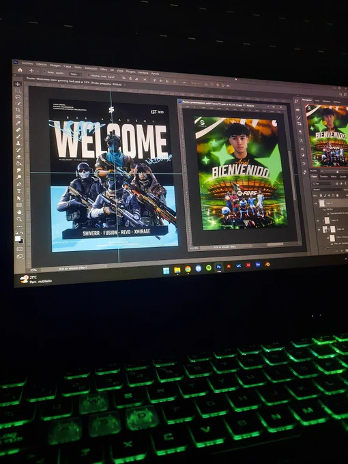348x464 pixels.
Task: Select the Move tool in the toolbar
Action: 18,84
